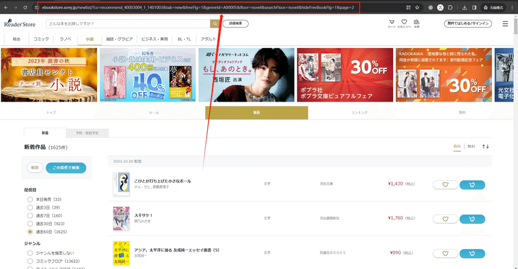Image resolution: width=518 pixels, height=269 pixels.
Task: Open the favorites heart icon in header
Action: point(404,23)
